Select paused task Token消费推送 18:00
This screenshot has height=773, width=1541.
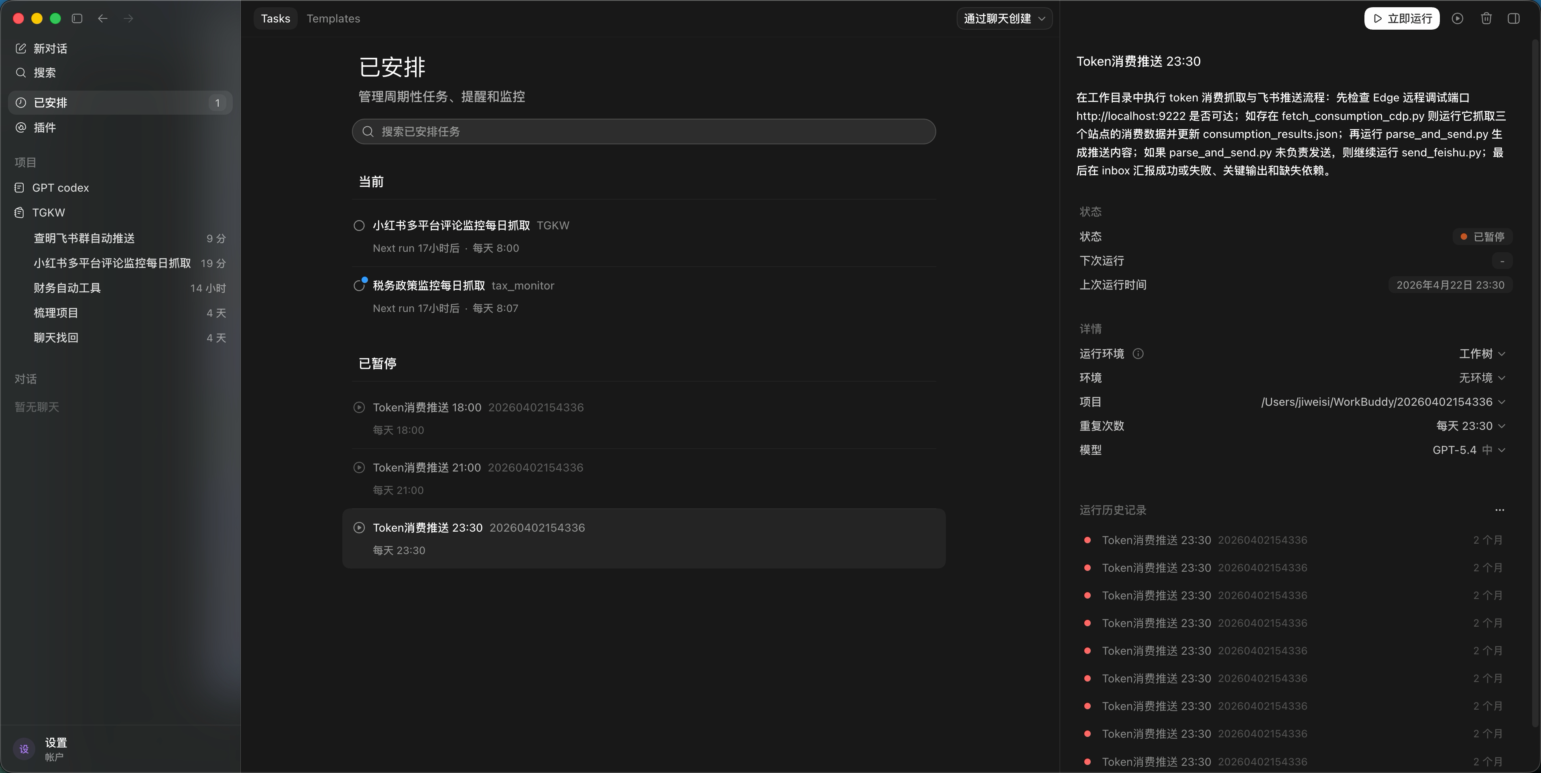coord(644,419)
